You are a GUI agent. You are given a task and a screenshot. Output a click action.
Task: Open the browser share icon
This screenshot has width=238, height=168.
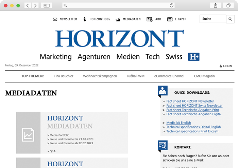coord(216,6)
